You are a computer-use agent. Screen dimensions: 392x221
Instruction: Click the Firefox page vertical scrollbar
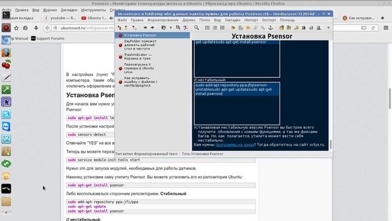(390, 98)
